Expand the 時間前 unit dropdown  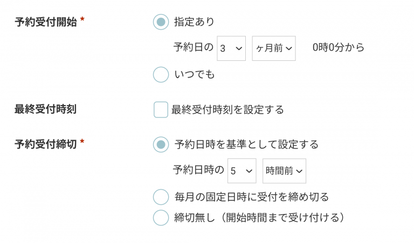(284, 171)
